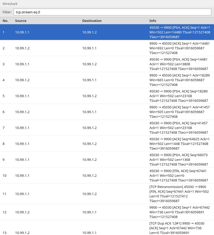Image resolution: width=214 pixels, height=235 pixels.
Task: Select packet 5 info with Seq=18289
Action: pyautogui.click(x=179, y=96)
